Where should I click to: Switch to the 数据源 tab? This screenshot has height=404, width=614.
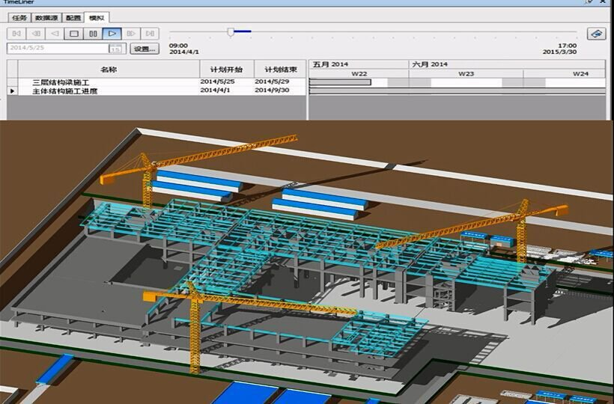46,18
